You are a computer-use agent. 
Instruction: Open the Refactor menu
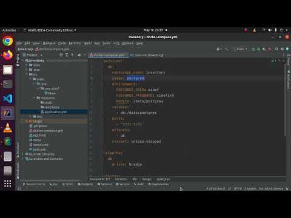point(75,43)
